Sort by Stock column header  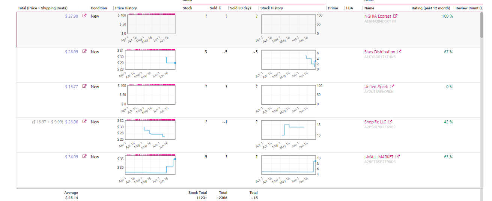[x=187, y=8]
